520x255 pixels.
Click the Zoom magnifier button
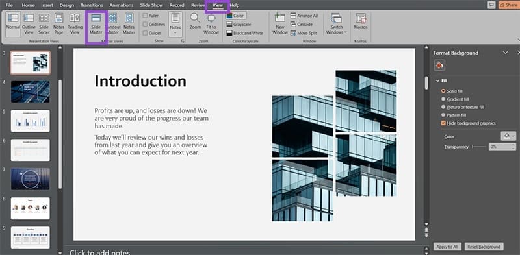(196, 21)
